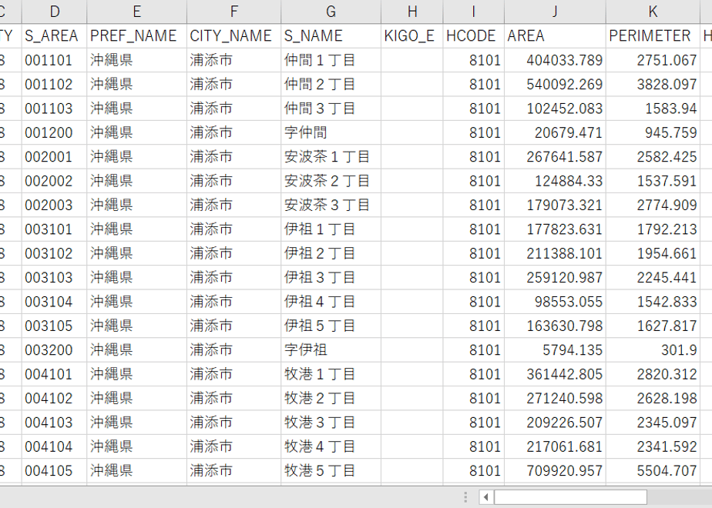712x508 pixels.
Task: Select column K header
Action: tap(653, 12)
